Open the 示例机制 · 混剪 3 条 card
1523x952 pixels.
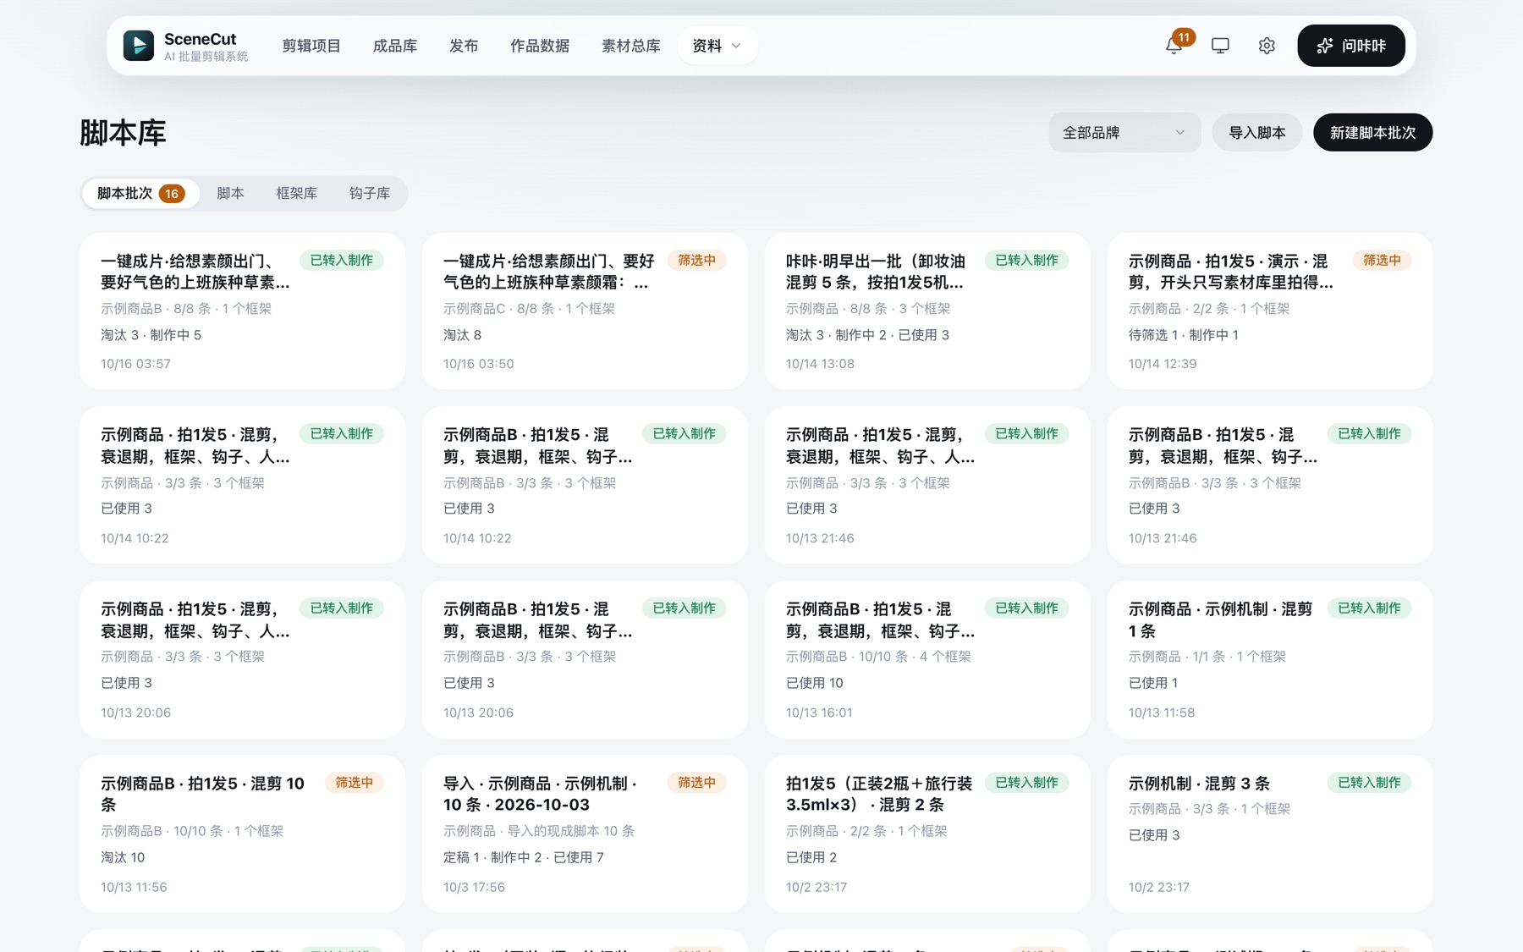(1269, 834)
